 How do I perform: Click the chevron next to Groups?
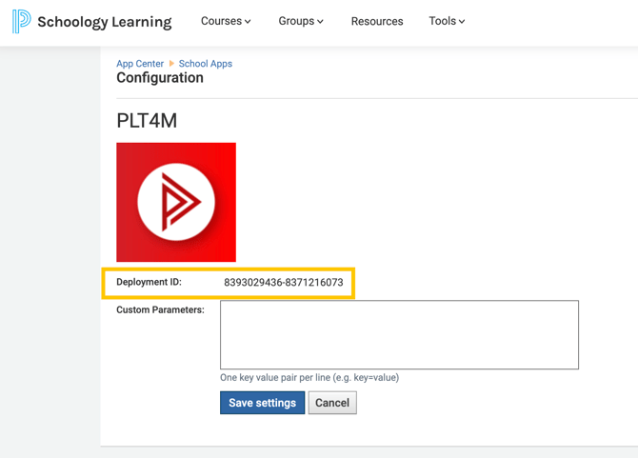coord(320,22)
